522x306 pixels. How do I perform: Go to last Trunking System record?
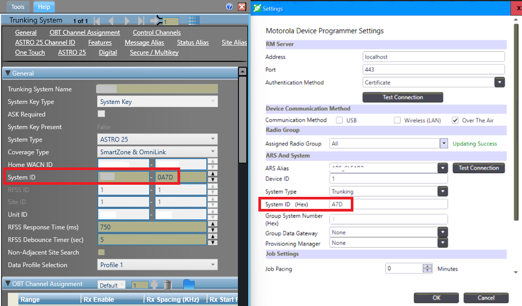point(141,21)
